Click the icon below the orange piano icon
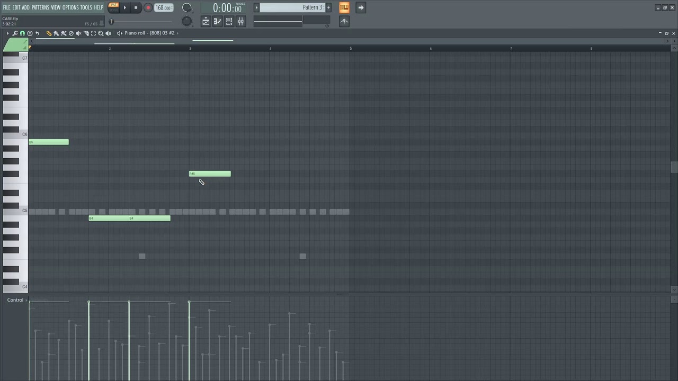The width and height of the screenshot is (678, 381). (x=344, y=21)
